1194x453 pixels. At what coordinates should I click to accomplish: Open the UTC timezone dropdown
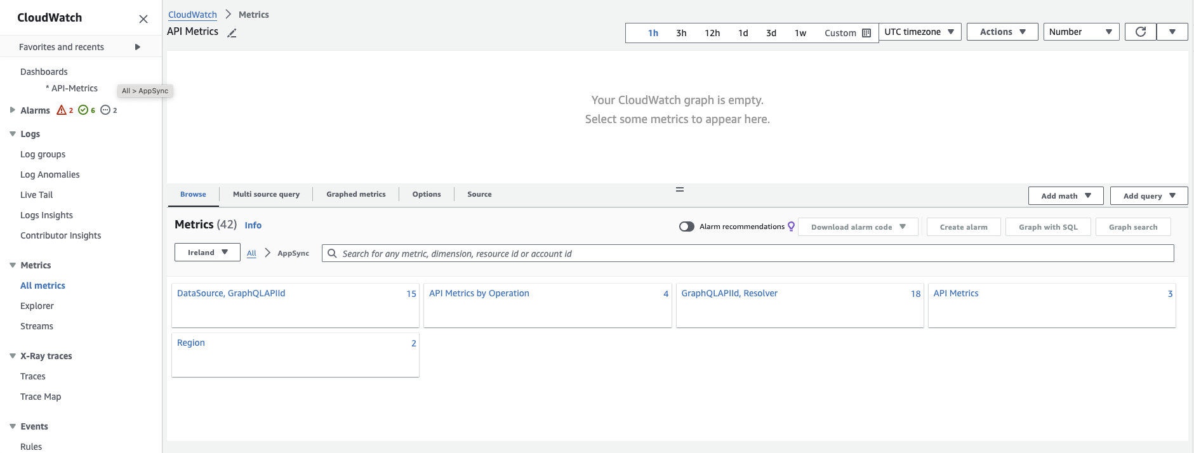coord(919,32)
